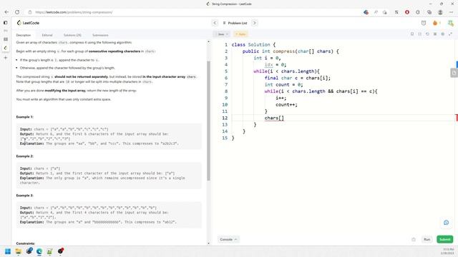Open editor settings icon in toolbar
The image size is (458, 257).
coord(442,34)
